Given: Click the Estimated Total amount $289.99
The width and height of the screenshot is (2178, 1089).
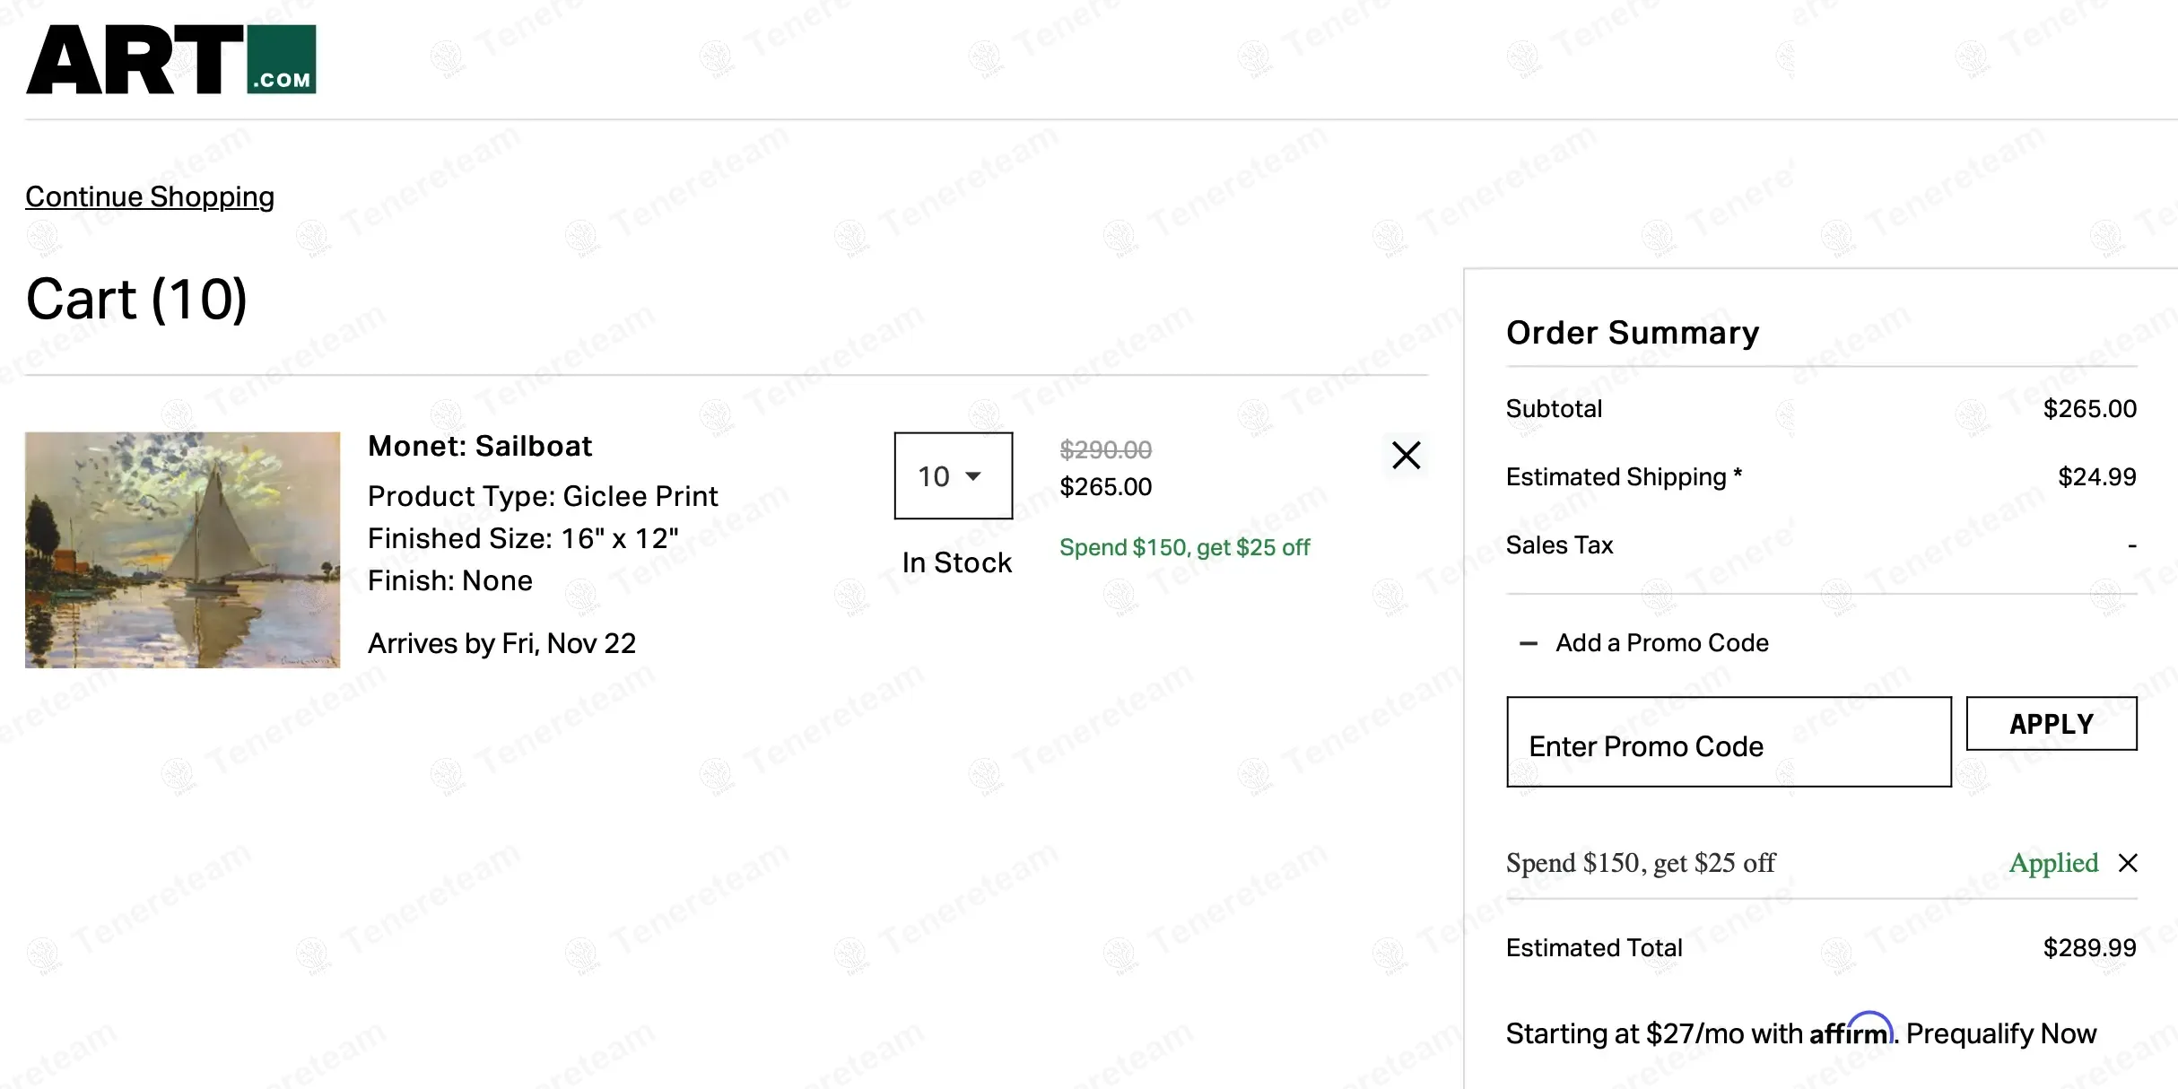Looking at the screenshot, I should (2089, 948).
